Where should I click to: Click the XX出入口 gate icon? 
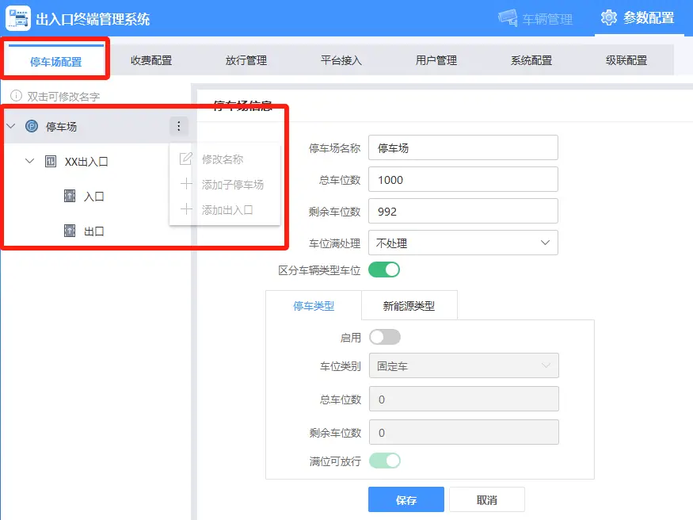(51, 162)
